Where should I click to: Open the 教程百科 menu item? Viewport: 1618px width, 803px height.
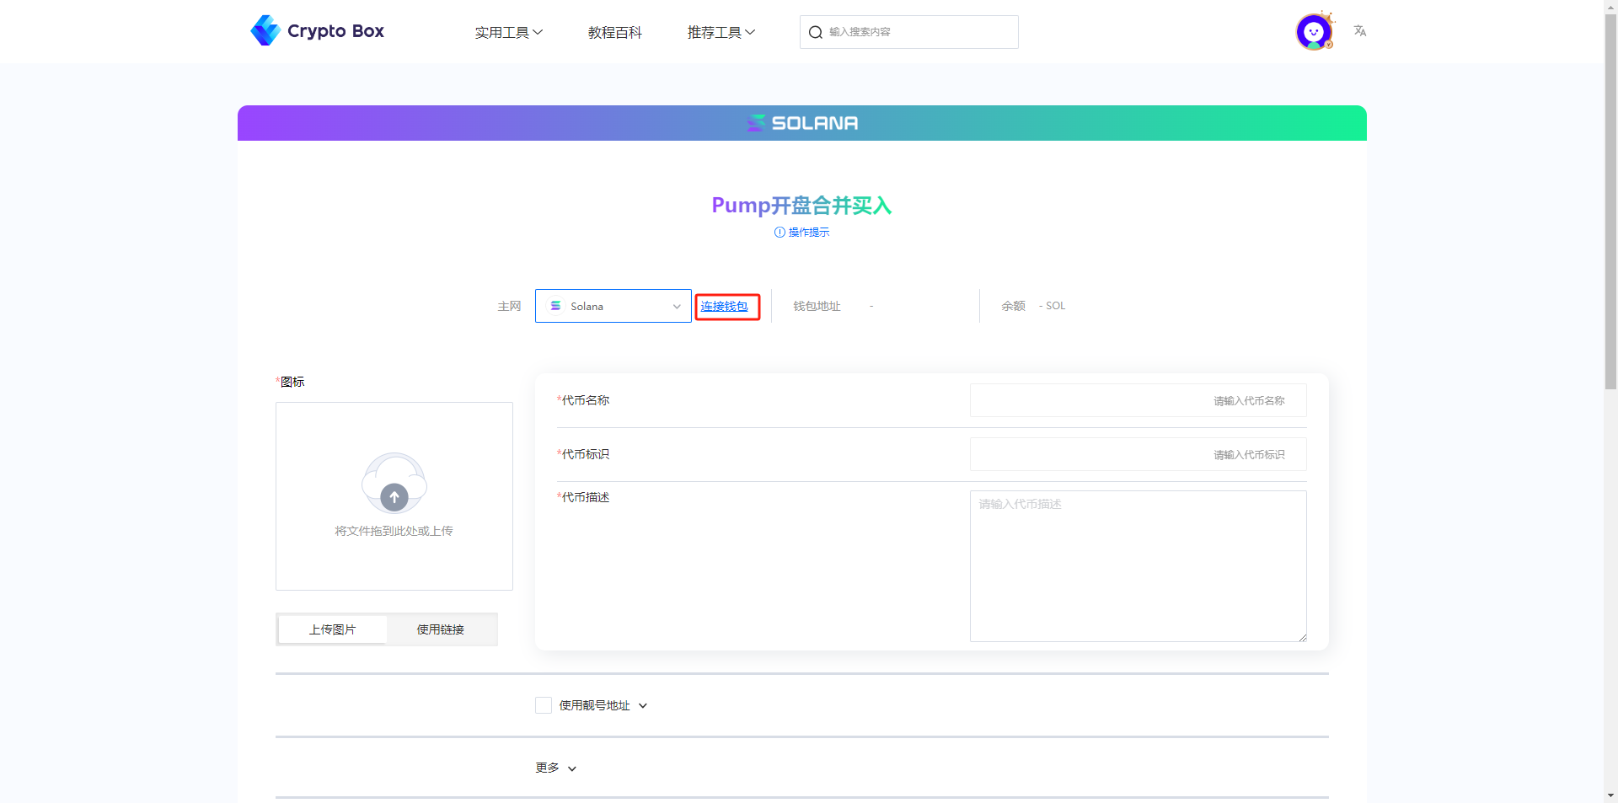click(x=615, y=32)
